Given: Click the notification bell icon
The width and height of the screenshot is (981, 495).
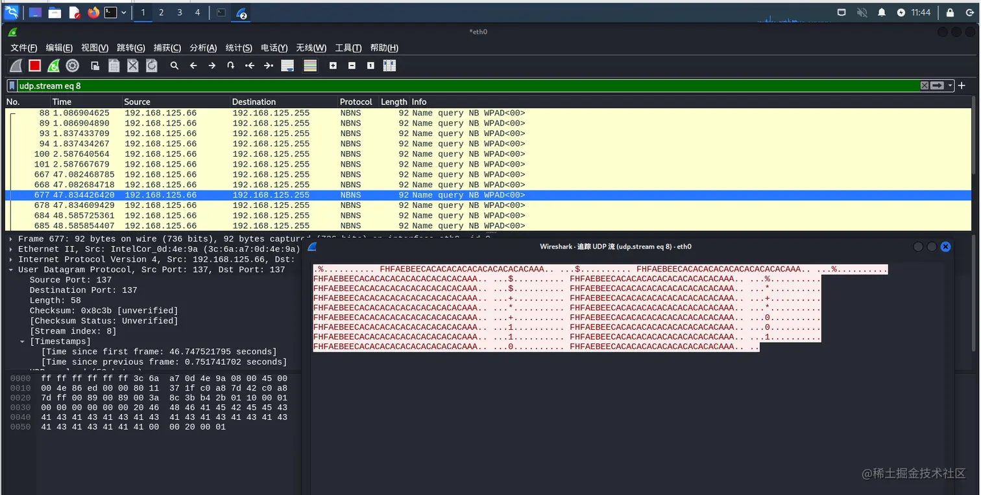Looking at the screenshot, I should [882, 12].
